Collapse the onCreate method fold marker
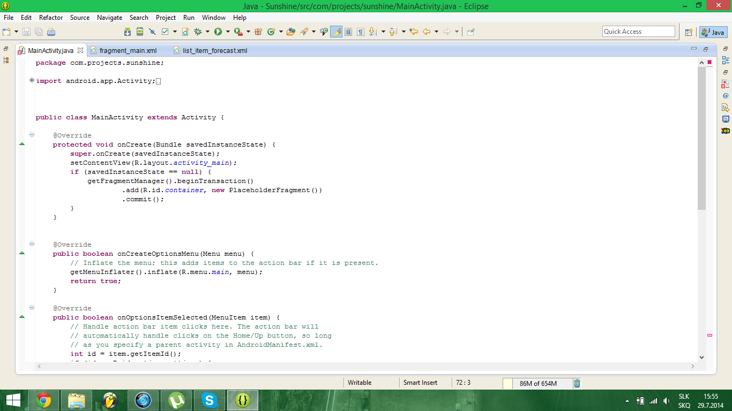Image resolution: width=732 pixels, height=411 pixels. pos(32,135)
